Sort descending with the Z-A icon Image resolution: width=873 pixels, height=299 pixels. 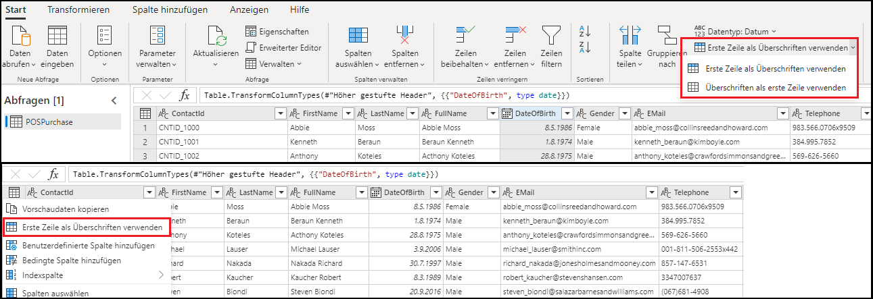pos(585,47)
